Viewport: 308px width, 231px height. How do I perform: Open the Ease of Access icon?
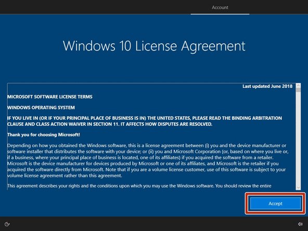(x=7, y=224)
